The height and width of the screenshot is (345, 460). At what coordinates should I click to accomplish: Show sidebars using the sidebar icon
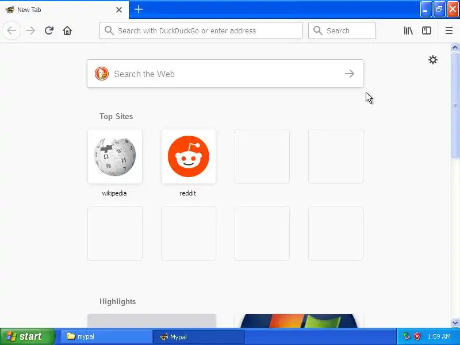pos(426,30)
